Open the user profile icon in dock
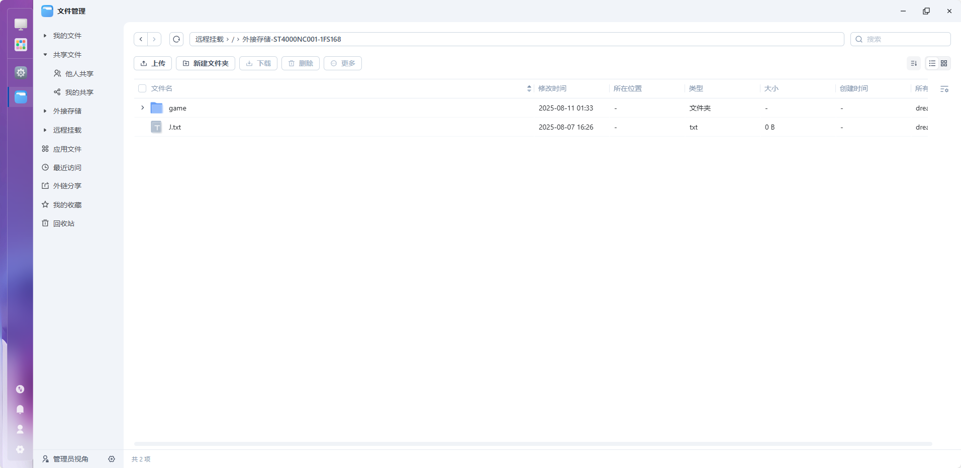Viewport: 961px width, 468px height. [x=20, y=429]
